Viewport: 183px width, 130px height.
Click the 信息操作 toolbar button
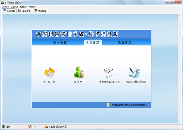[x=25, y=11]
